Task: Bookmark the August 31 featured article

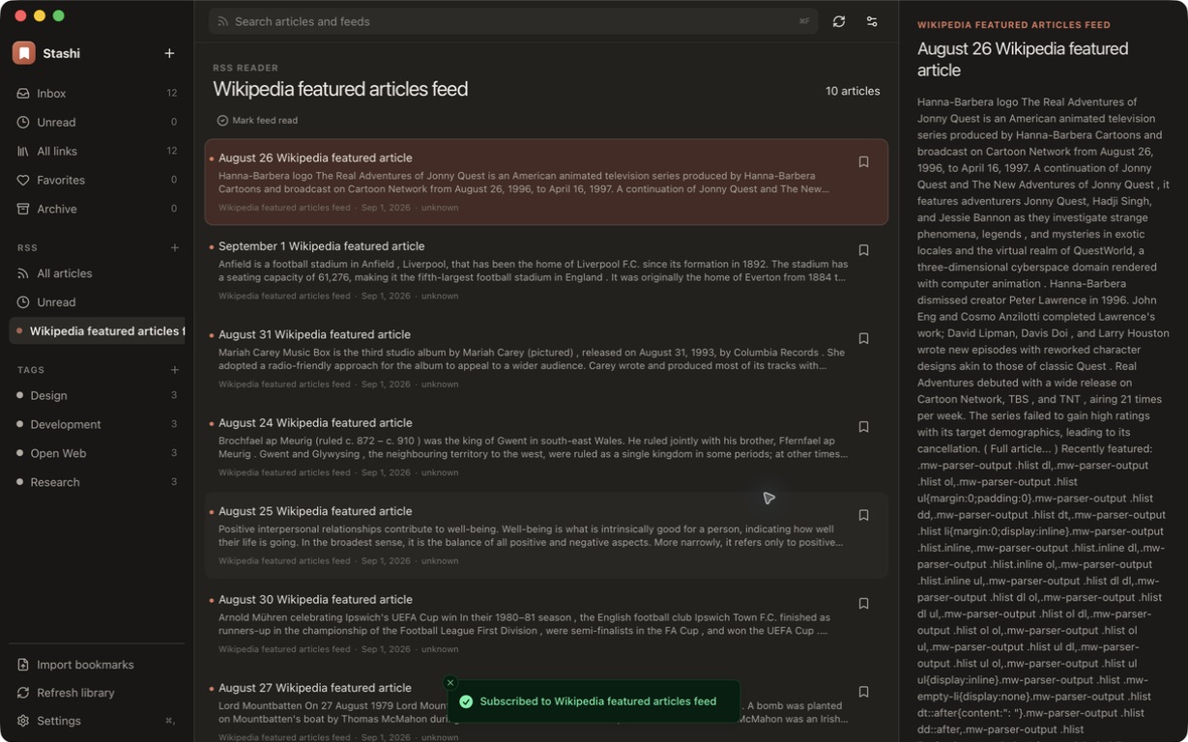Action: [x=864, y=339]
